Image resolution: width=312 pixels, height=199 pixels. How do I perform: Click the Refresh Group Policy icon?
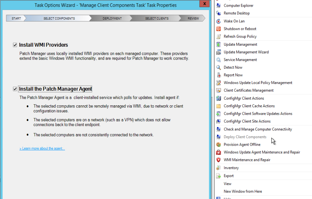pos(219,36)
